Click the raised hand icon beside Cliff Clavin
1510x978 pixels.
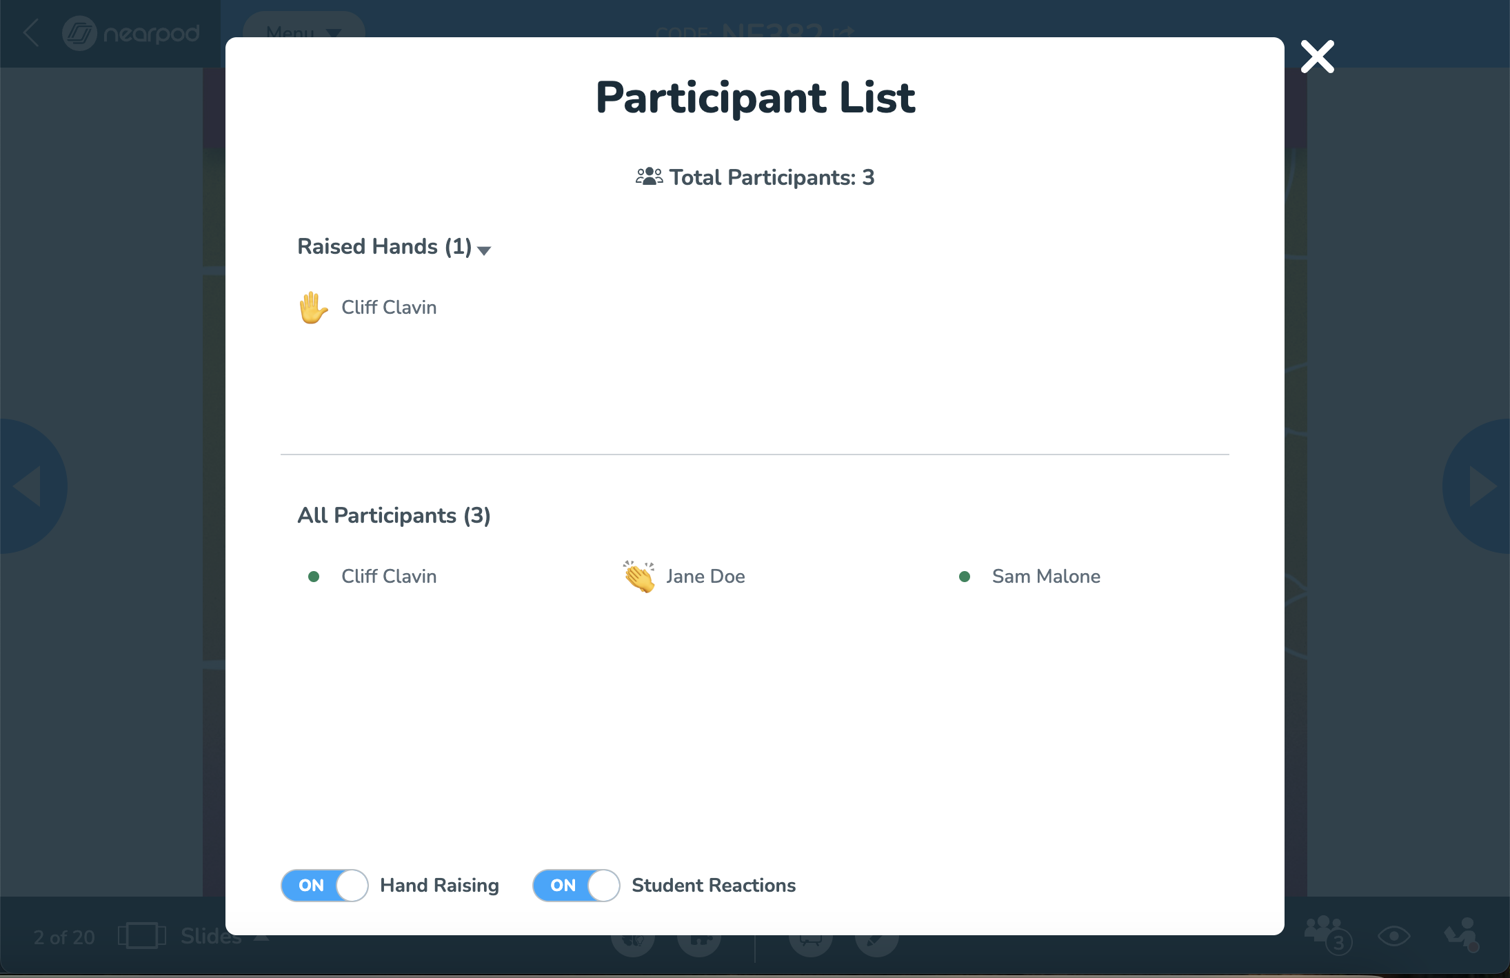coord(312,308)
